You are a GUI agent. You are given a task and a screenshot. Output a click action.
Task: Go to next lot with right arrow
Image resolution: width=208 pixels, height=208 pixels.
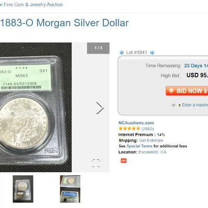click(x=152, y=53)
